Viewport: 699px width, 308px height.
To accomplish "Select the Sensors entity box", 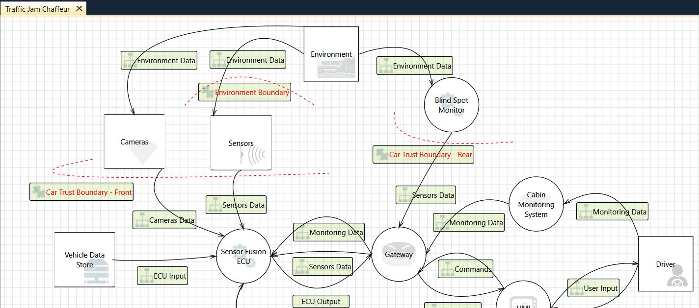I will click(x=241, y=143).
